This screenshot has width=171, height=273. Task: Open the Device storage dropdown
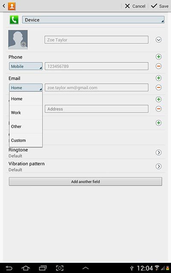click(x=93, y=20)
